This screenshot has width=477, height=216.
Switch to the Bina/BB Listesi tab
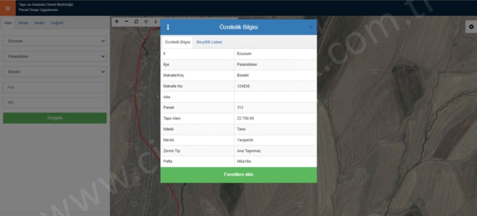tap(209, 42)
